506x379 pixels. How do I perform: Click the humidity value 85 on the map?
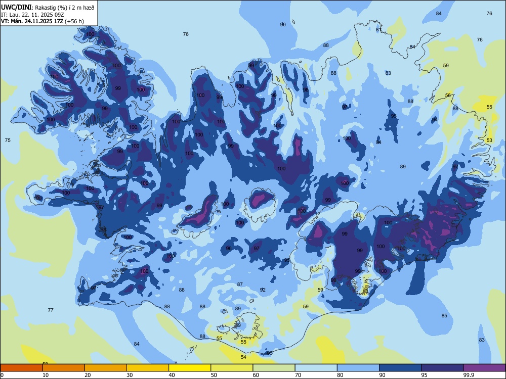444,315
